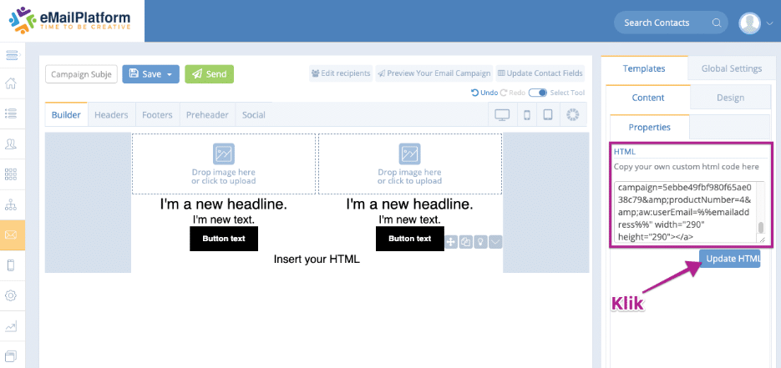The height and width of the screenshot is (368, 781).
Task: Open the Home icon in sidebar
Action: (x=11, y=83)
